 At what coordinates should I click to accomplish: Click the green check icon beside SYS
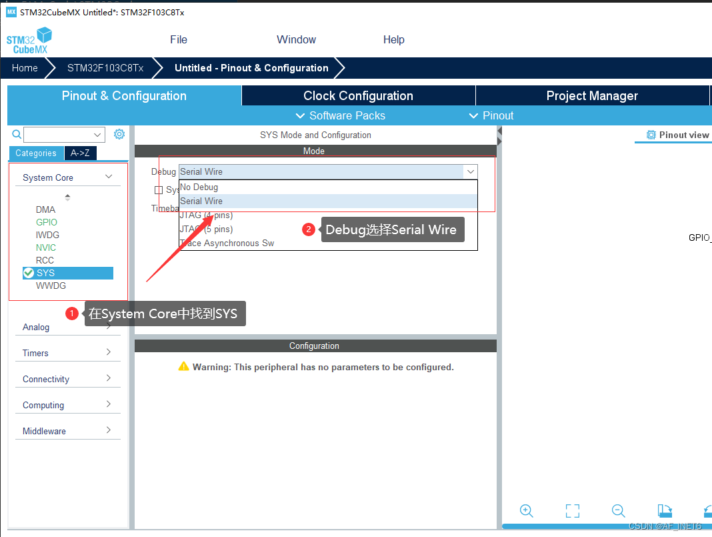29,273
